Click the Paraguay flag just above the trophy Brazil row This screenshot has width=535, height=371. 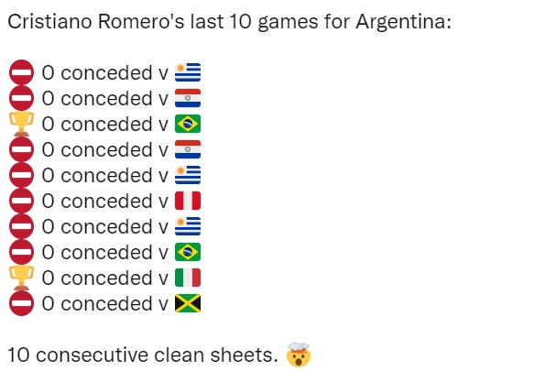188,98
